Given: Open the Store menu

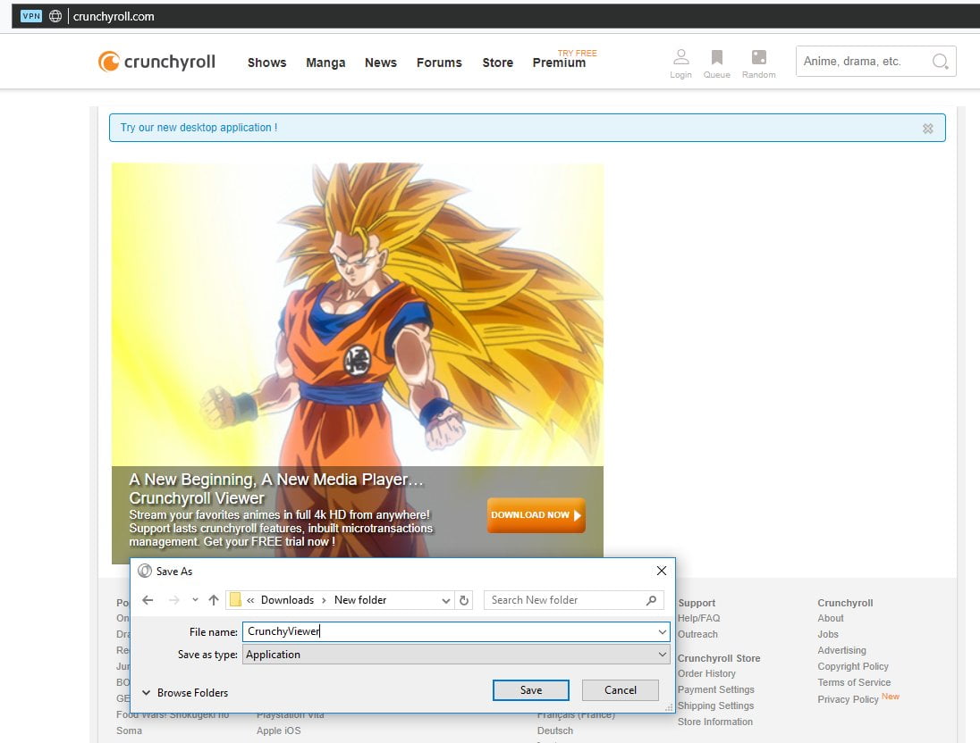Looking at the screenshot, I should click(x=497, y=63).
